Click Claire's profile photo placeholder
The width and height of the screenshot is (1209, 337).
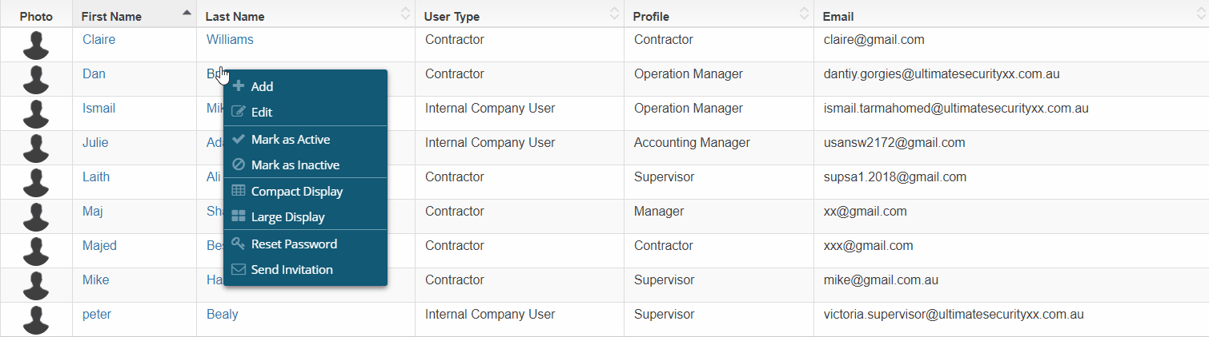coord(36,45)
